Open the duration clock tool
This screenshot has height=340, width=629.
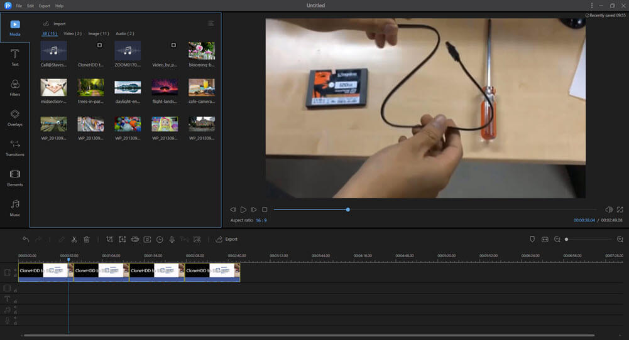point(160,239)
